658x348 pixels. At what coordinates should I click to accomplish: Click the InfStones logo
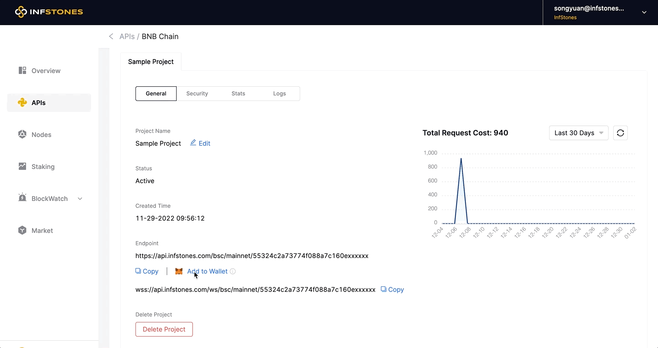49,12
